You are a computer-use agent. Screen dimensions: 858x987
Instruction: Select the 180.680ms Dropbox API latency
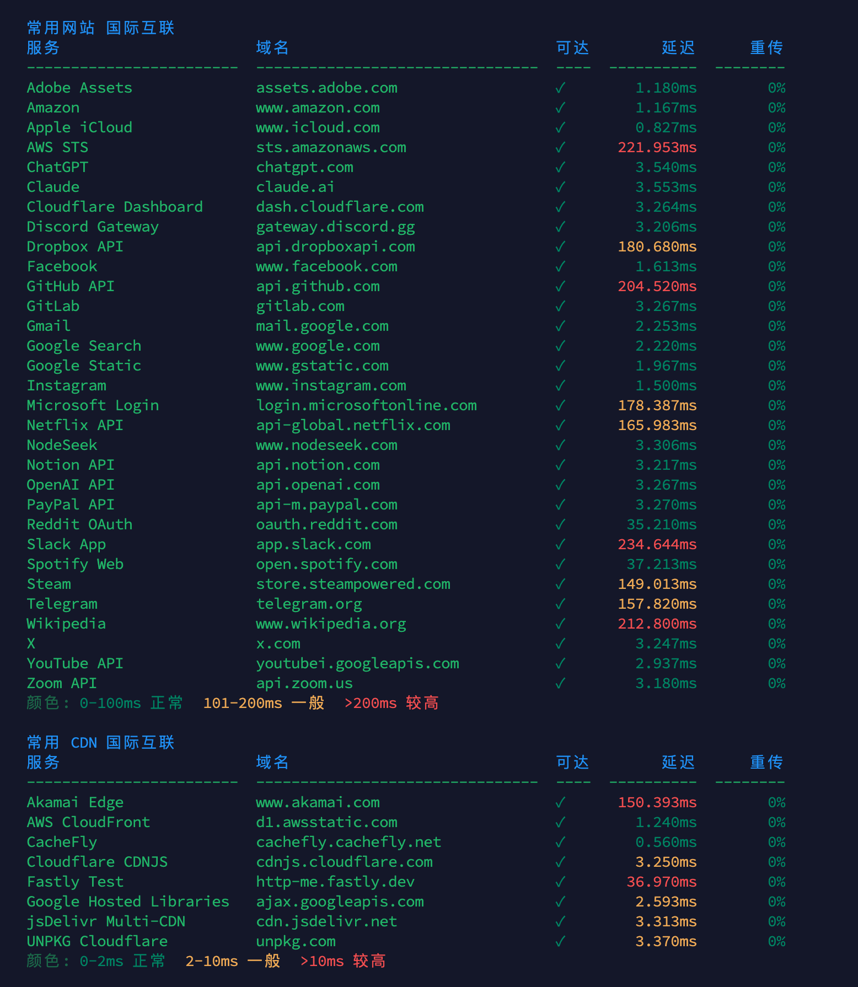[657, 246]
